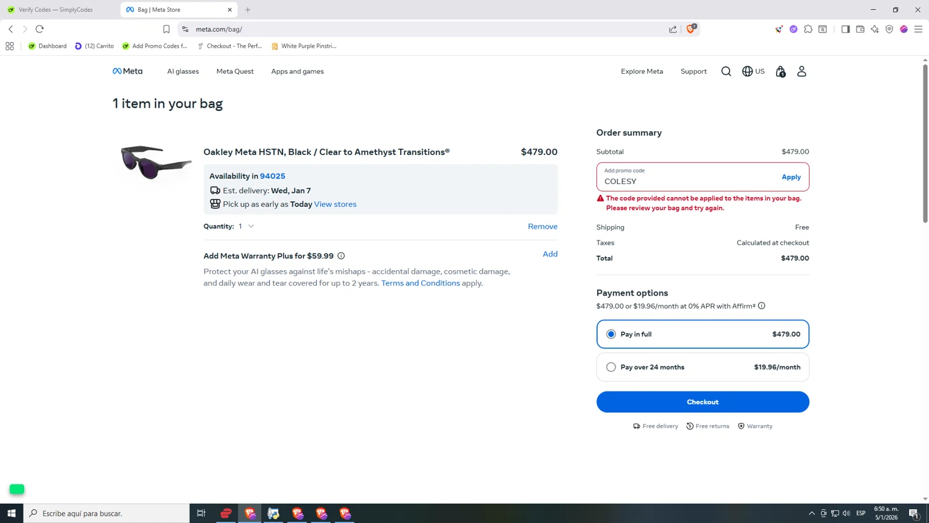929x523 pixels.
Task: Open the Meta Quest menu
Action: [x=235, y=71]
